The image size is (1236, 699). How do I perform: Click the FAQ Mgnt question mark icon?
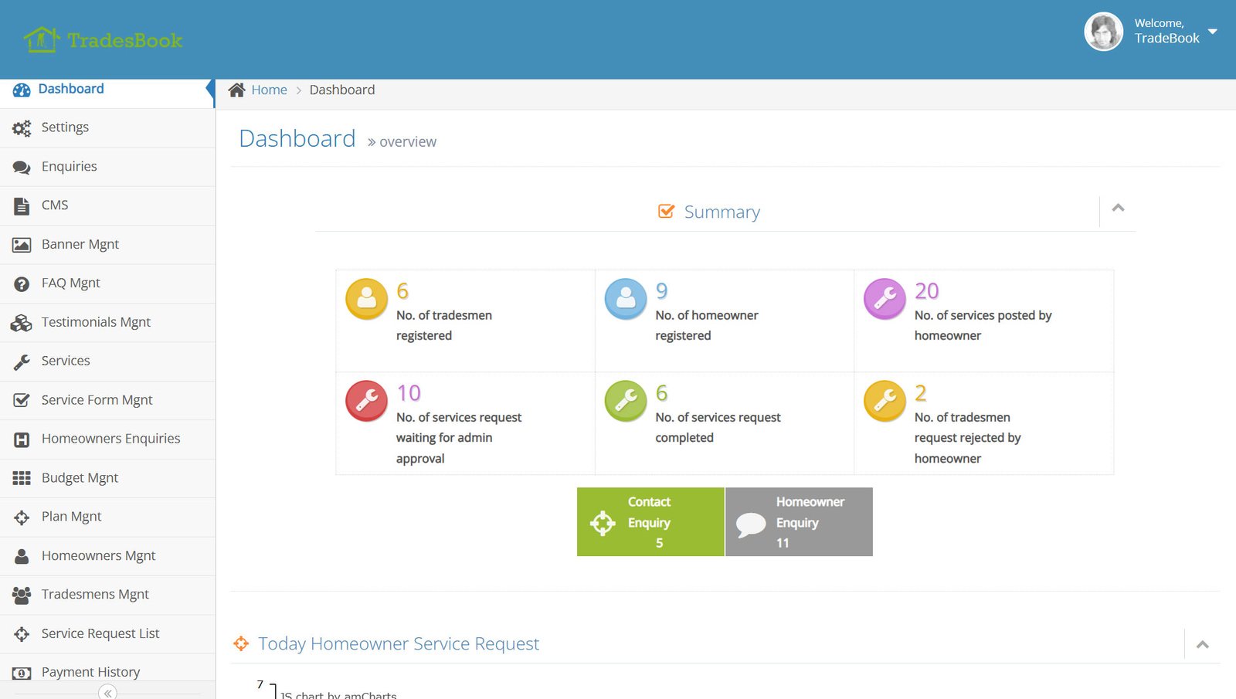tap(22, 284)
